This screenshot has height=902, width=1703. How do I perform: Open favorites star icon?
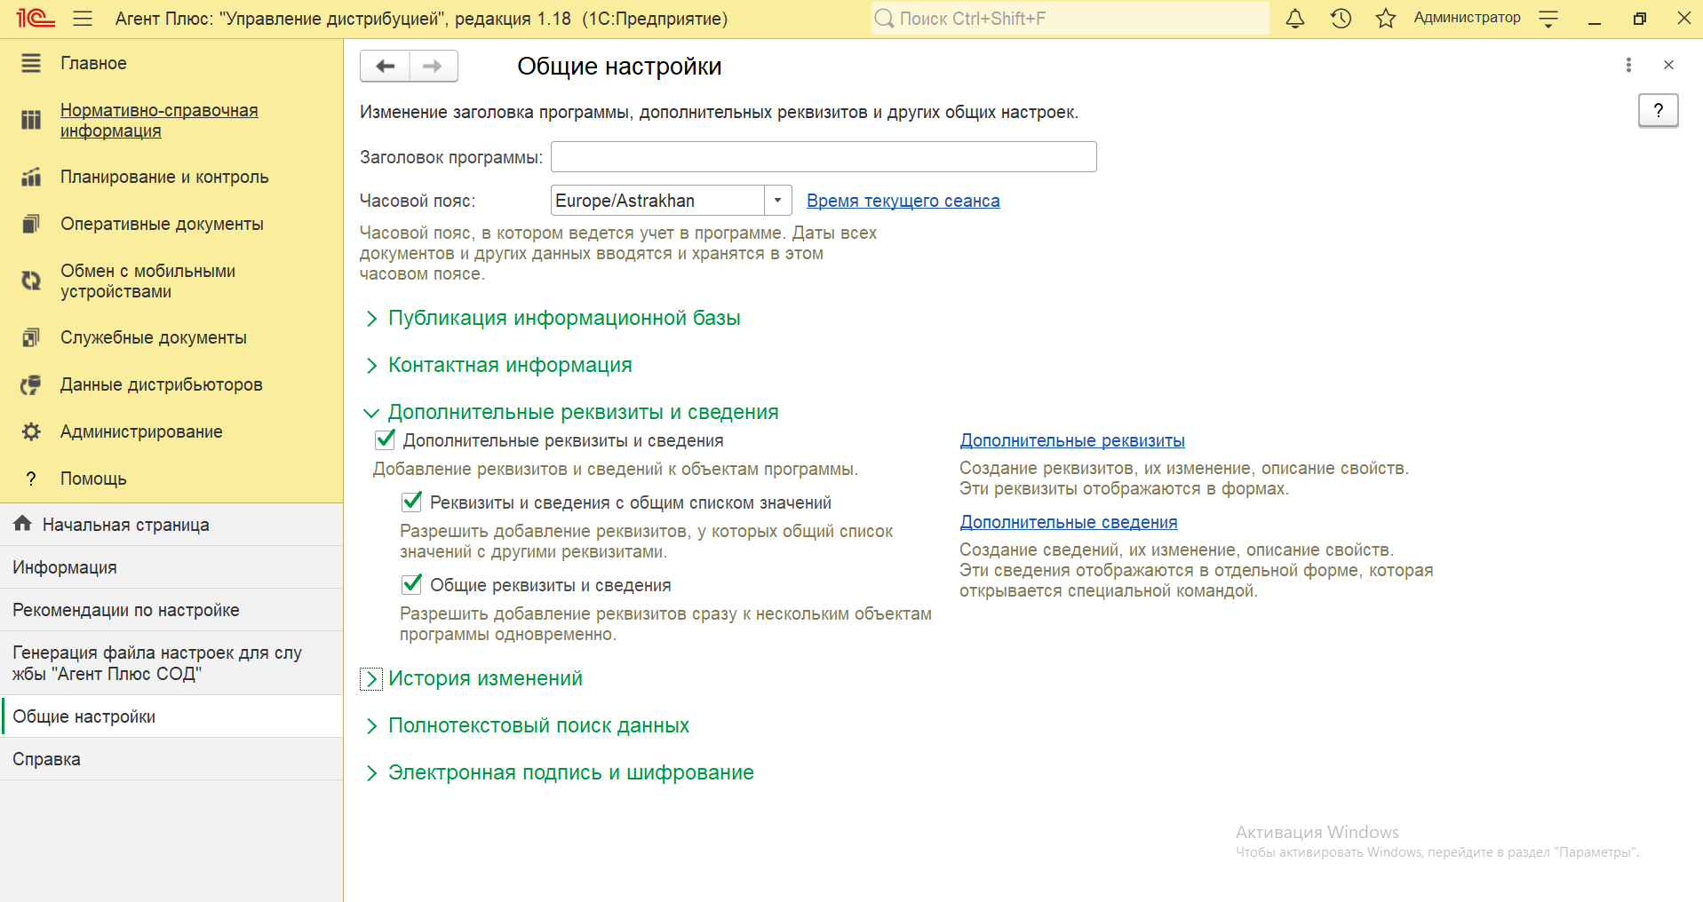click(x=1386, y=19)
